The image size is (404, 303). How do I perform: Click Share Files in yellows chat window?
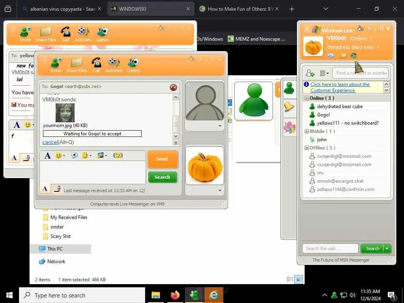tap(46, 34)
